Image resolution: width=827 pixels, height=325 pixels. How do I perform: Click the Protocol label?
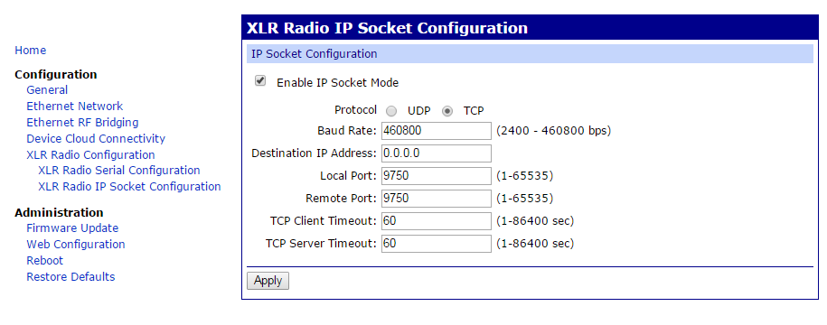click(355, 110)
